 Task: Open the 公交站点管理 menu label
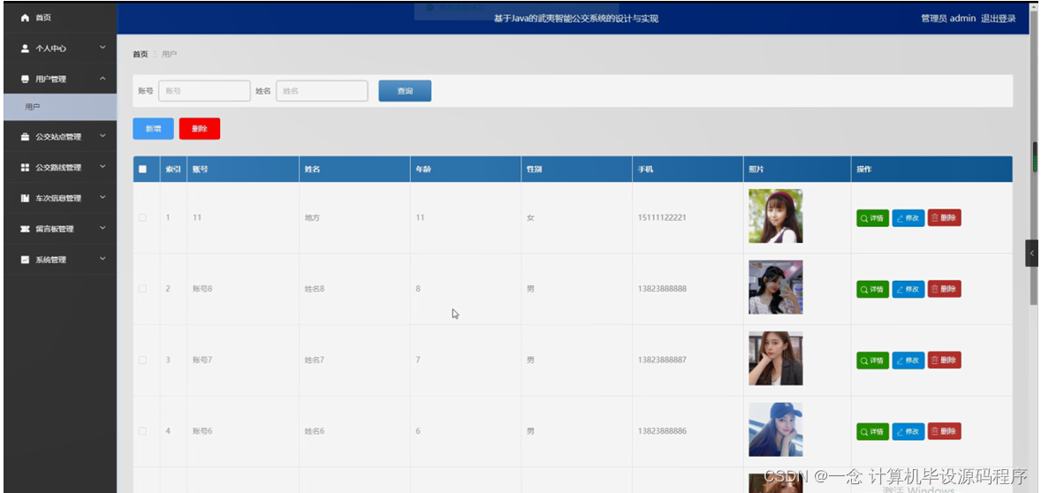pyautogui.click(x=58, y=137)
